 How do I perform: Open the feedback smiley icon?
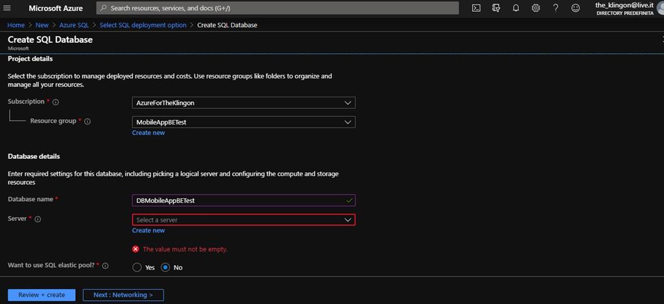pos(575,8)
